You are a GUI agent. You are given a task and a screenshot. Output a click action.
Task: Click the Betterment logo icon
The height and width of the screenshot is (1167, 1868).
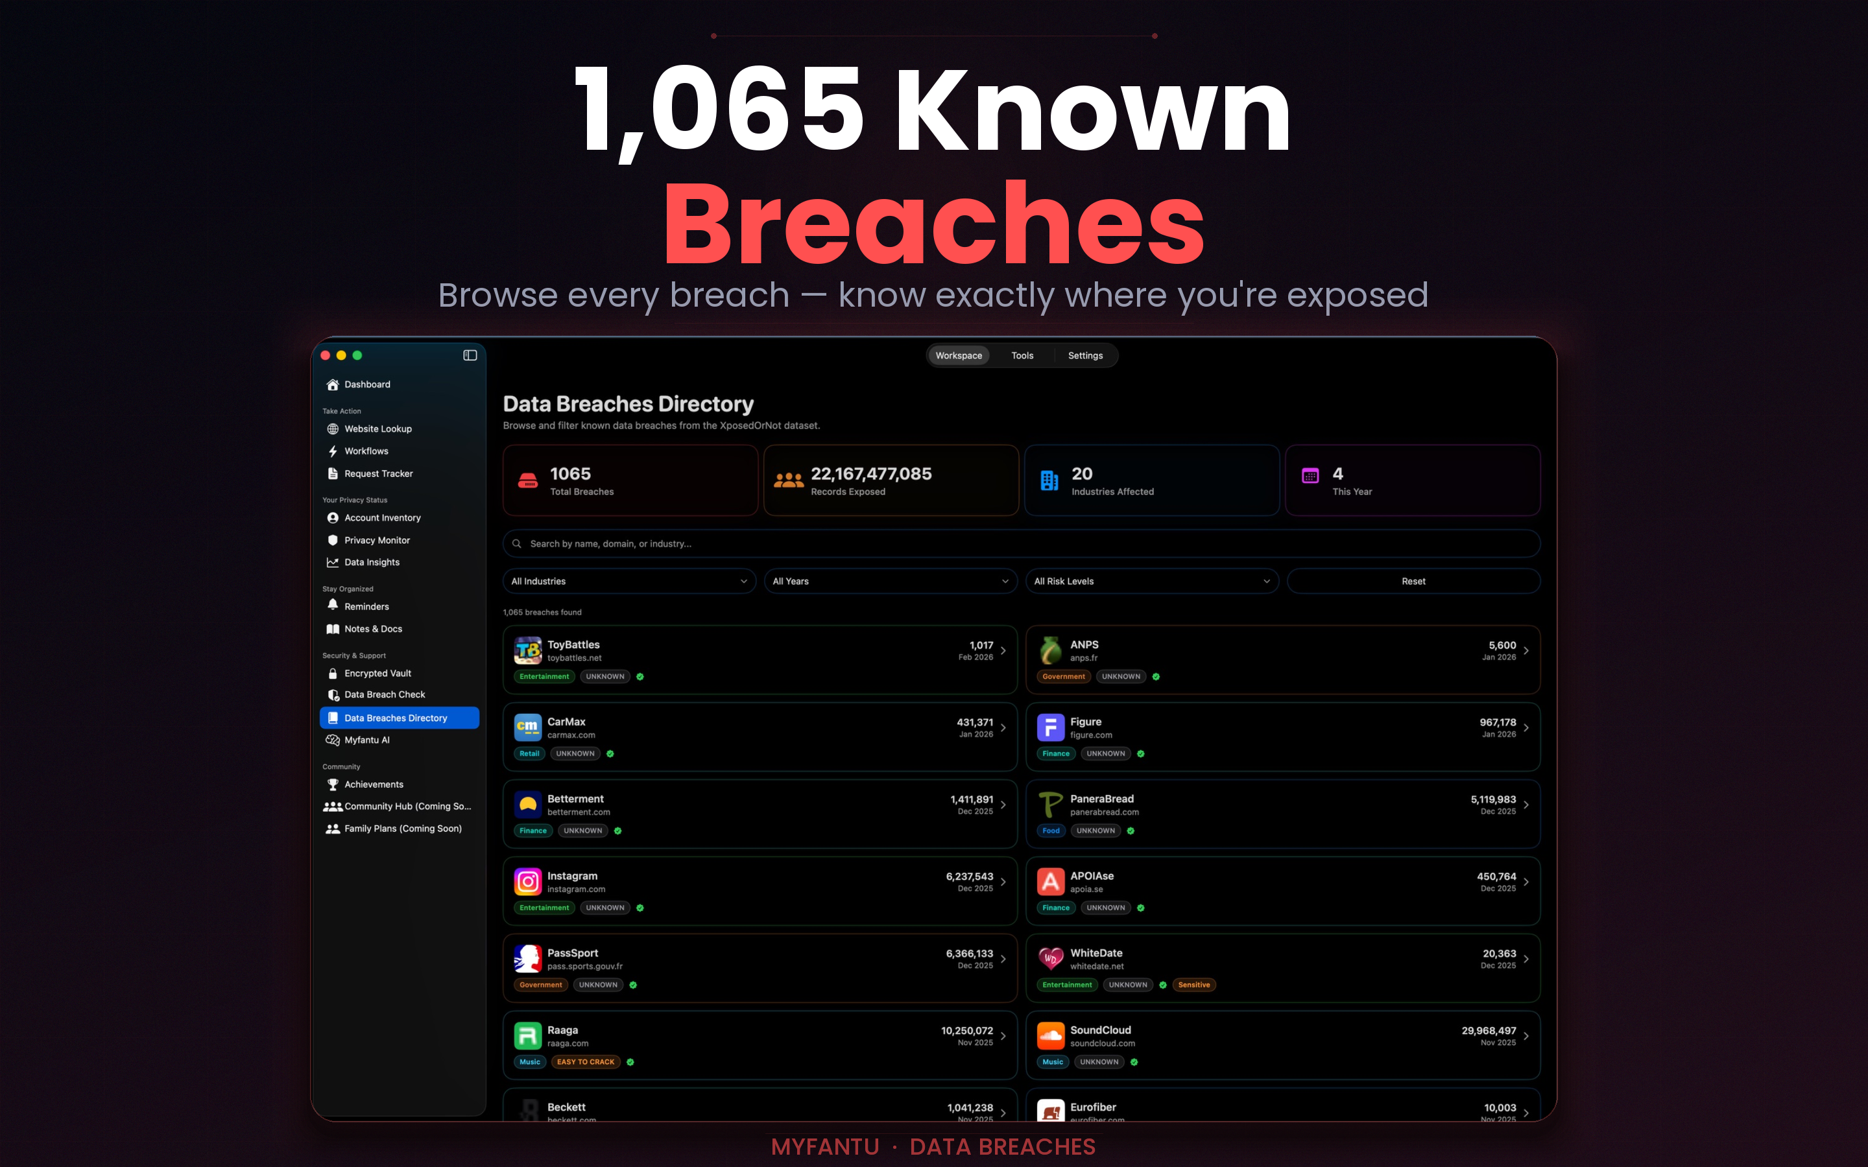pos(528,805)
